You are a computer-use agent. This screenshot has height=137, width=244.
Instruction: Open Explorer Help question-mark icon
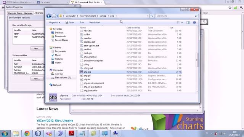(x=194, y=22)
